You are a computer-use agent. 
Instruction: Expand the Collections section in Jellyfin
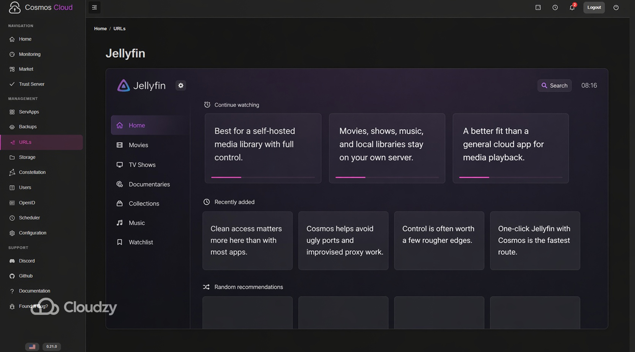coord(143,203)
